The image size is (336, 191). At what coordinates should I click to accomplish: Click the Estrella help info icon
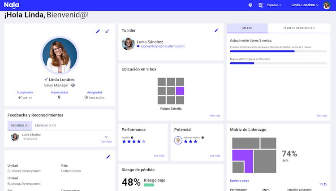132,137
